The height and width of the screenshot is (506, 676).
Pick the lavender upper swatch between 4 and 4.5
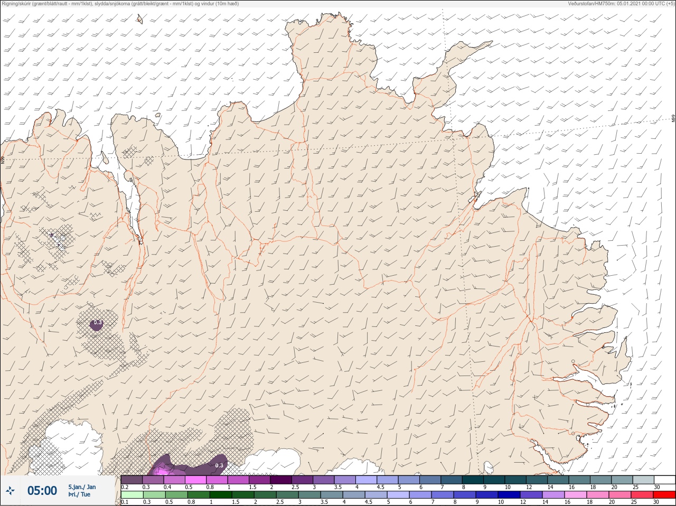point(367,480)
